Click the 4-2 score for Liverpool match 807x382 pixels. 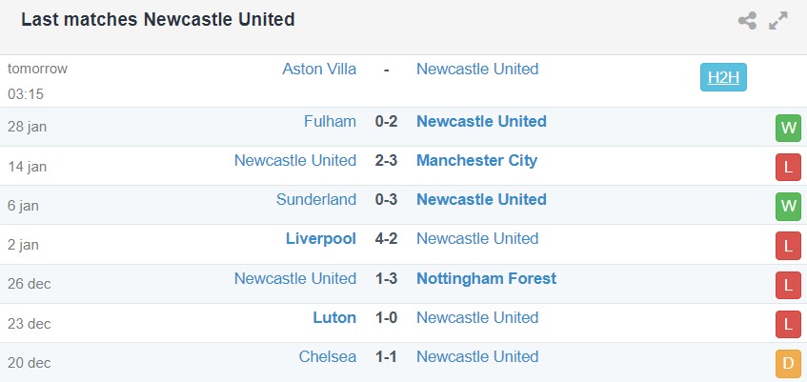386,238
